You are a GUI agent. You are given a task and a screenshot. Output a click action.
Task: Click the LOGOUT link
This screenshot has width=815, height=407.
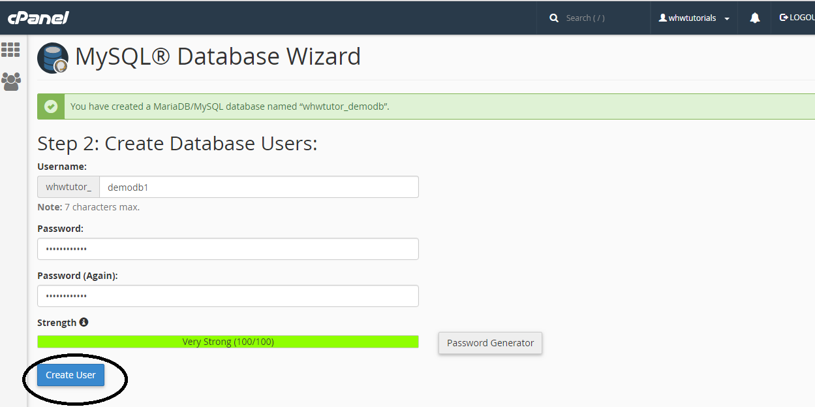(x=799, y=18)
